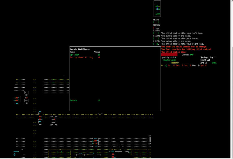Click the green 'SAFE' mode indicator
233x159 pixels.
[214, 63]
